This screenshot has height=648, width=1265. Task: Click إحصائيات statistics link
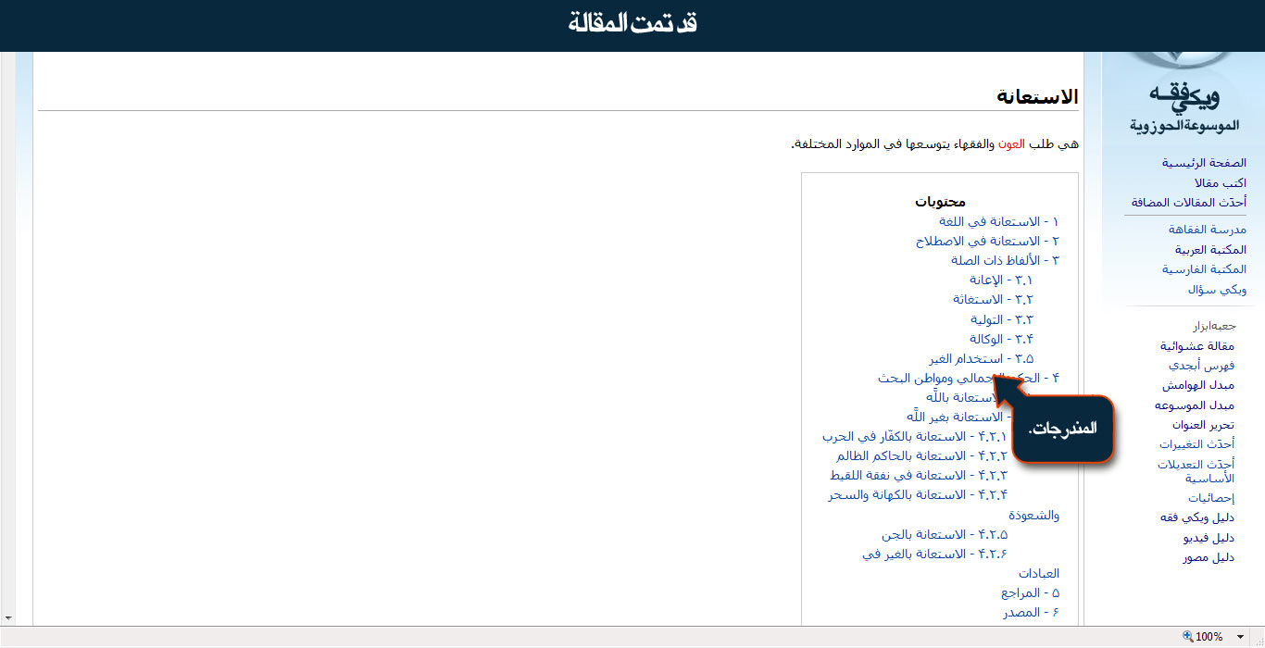1211,498
